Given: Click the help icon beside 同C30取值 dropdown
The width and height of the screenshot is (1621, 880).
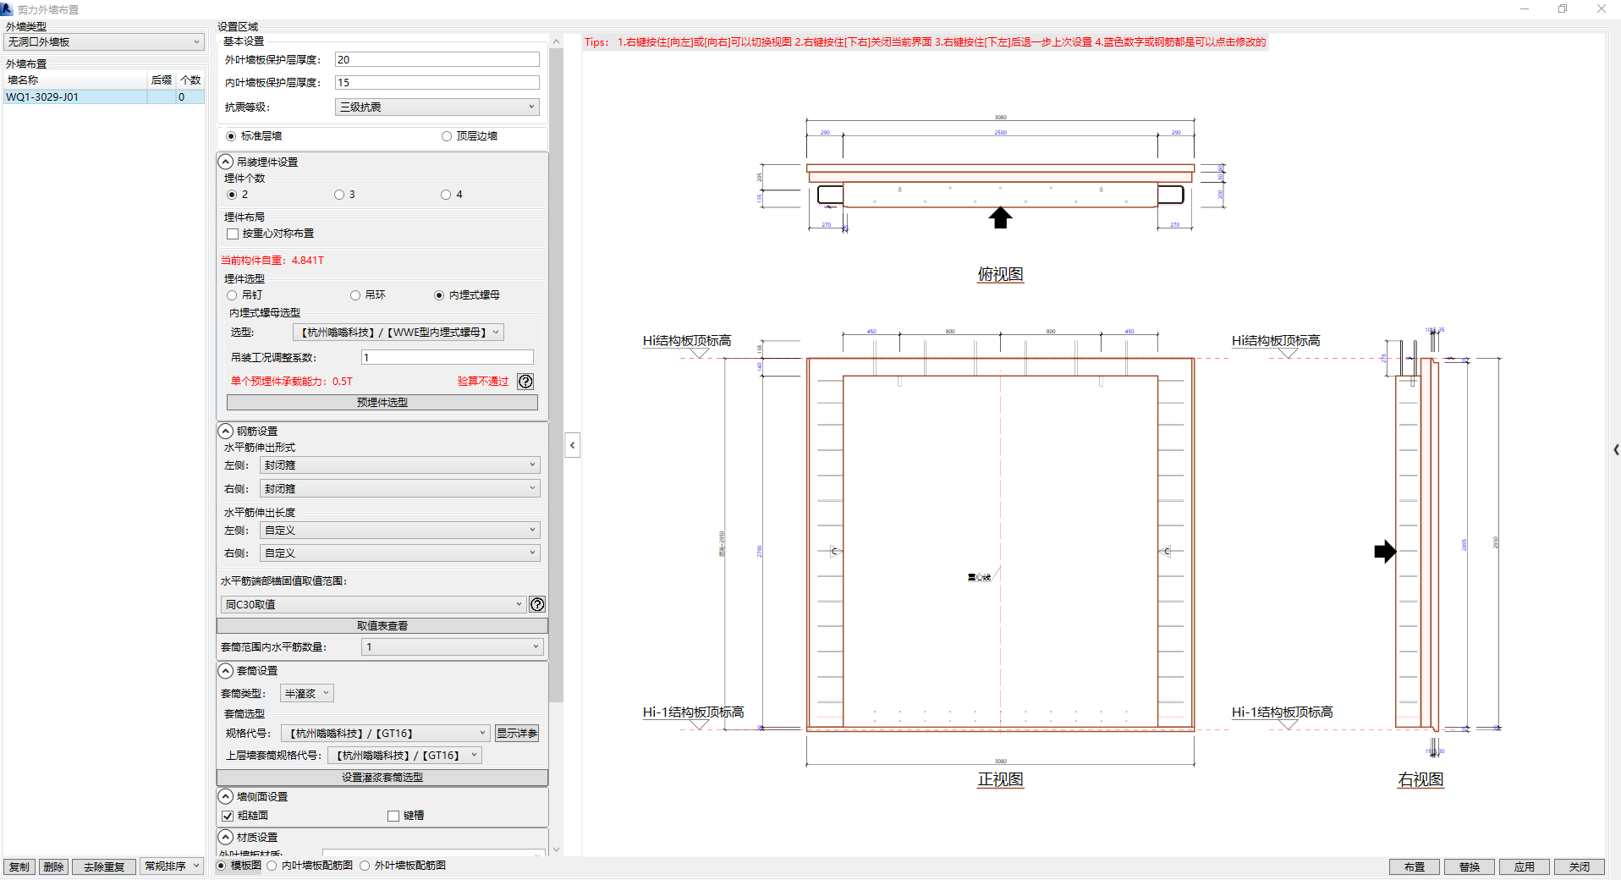Looking at the screenshot, I should click(x=537, y=604).
